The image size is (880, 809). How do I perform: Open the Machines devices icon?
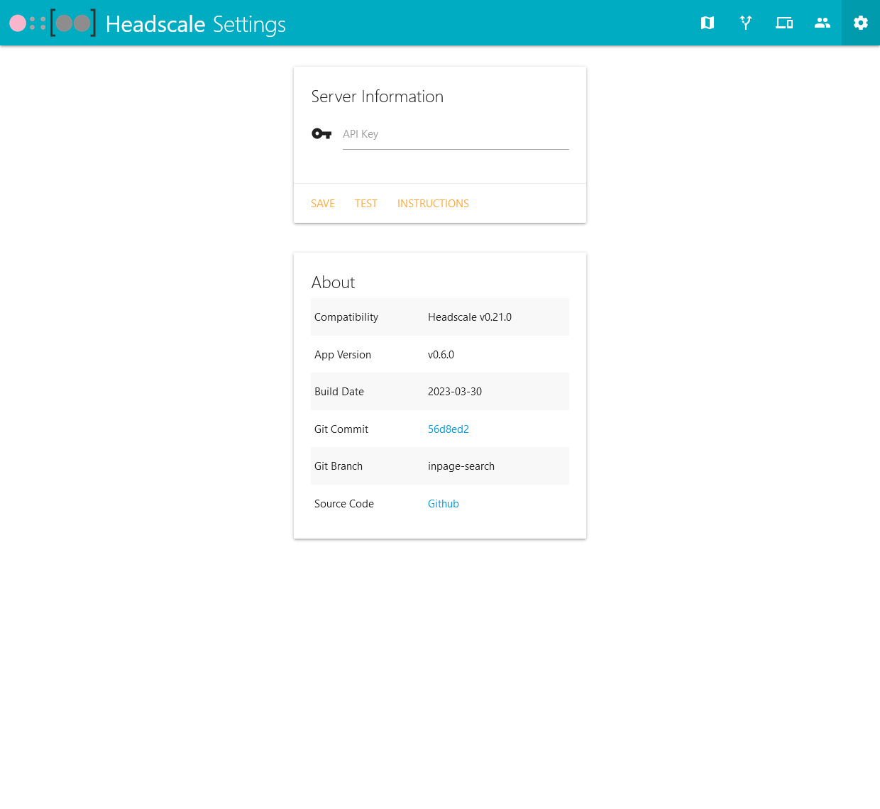tap(784, 23)
